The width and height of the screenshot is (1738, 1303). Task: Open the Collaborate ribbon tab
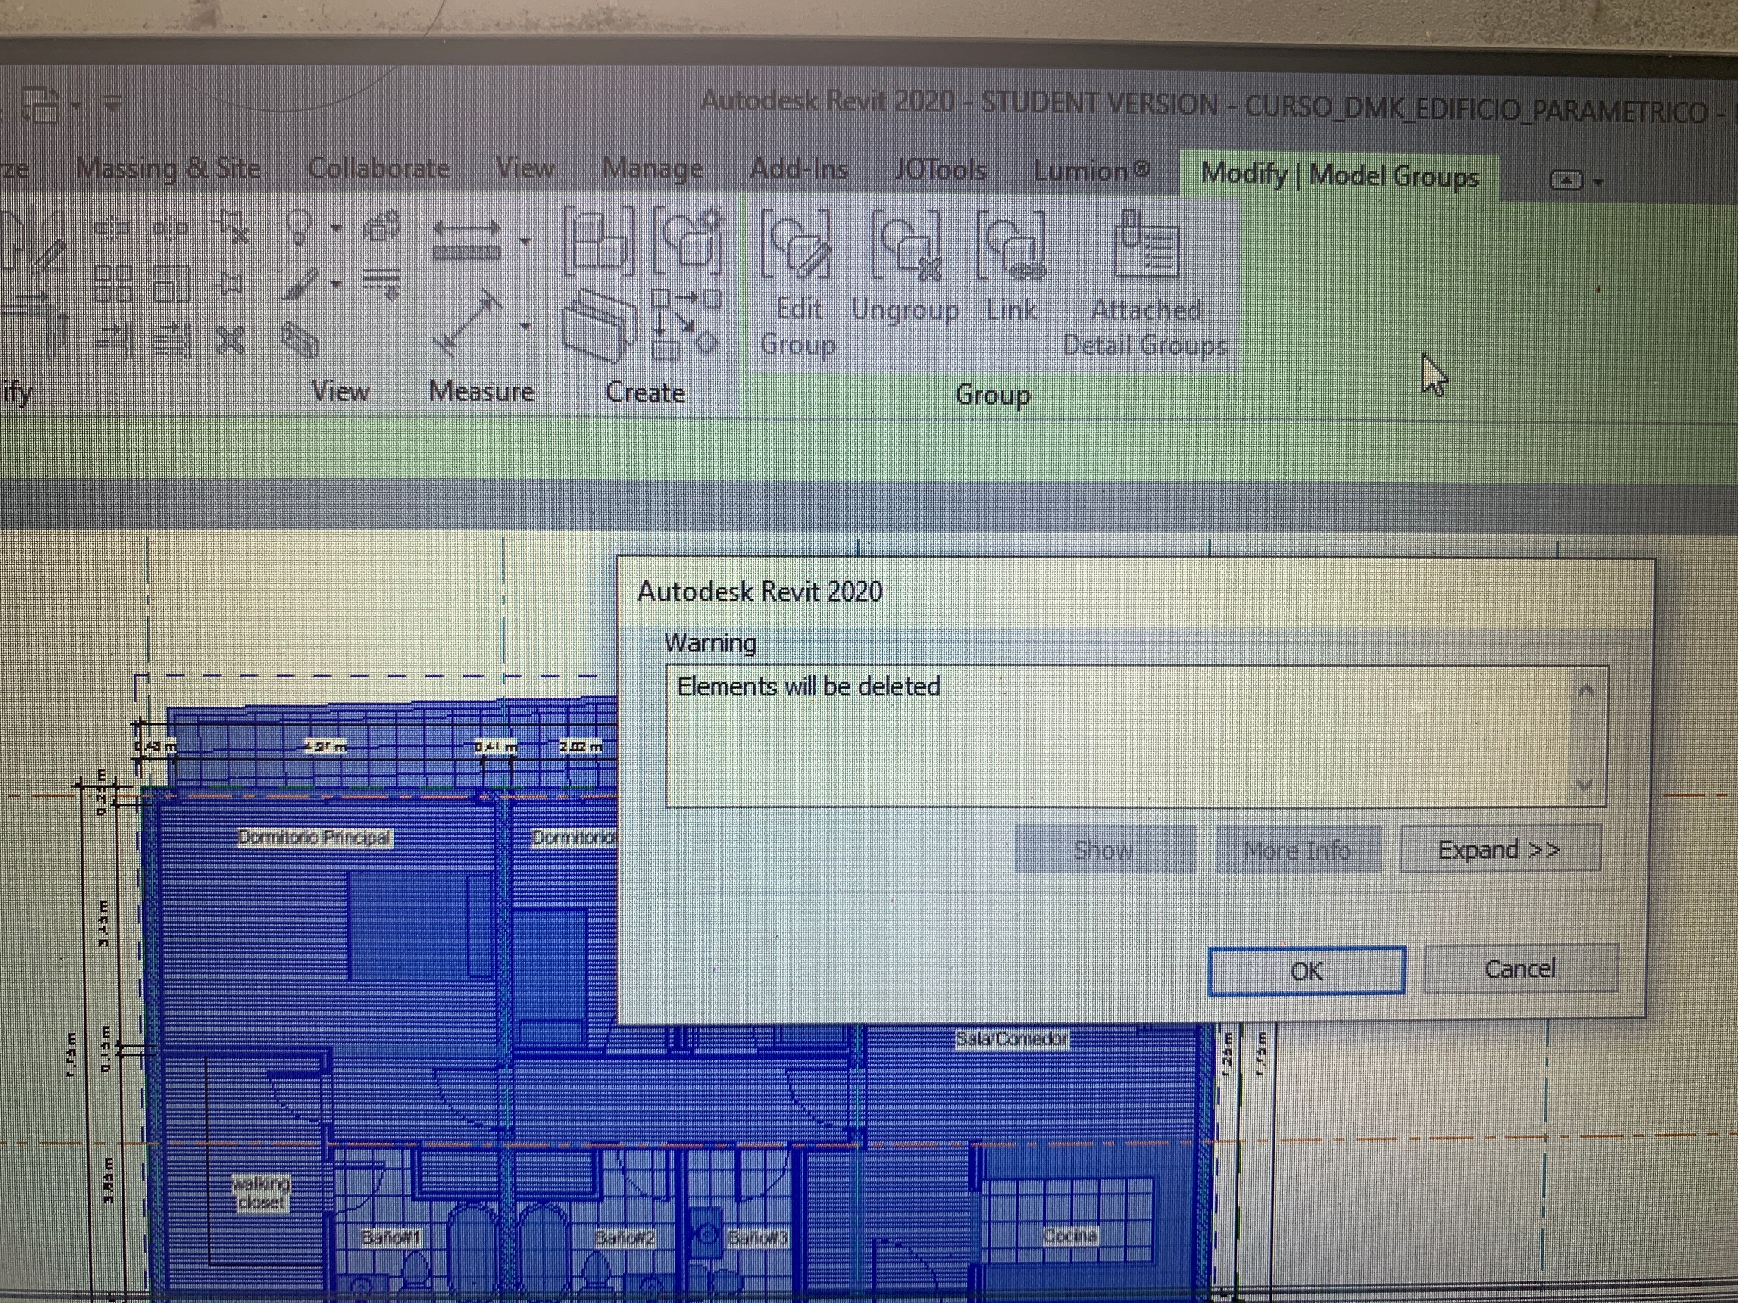pos(379,168)
